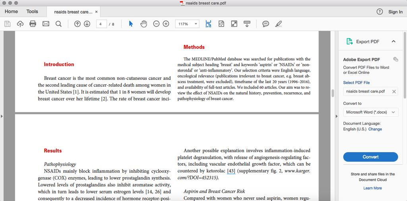The width and height of the screenshot is (407, 201).
Task: Go to previous page arrow
Action: tap(78, 24)
